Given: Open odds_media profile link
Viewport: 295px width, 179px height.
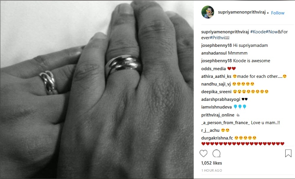Looking at the screenshot, I should pos(213,69).
